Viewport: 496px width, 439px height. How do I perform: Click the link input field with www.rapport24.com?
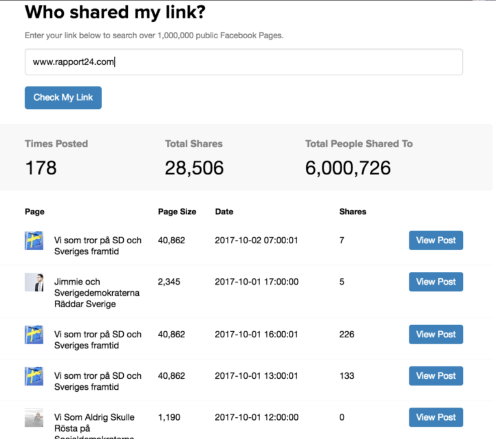[x=243, y=62]
